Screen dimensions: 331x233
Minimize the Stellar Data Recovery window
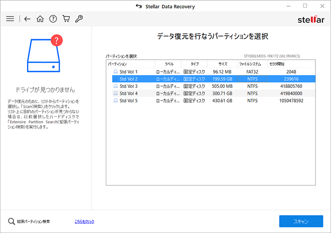point(288,6)
